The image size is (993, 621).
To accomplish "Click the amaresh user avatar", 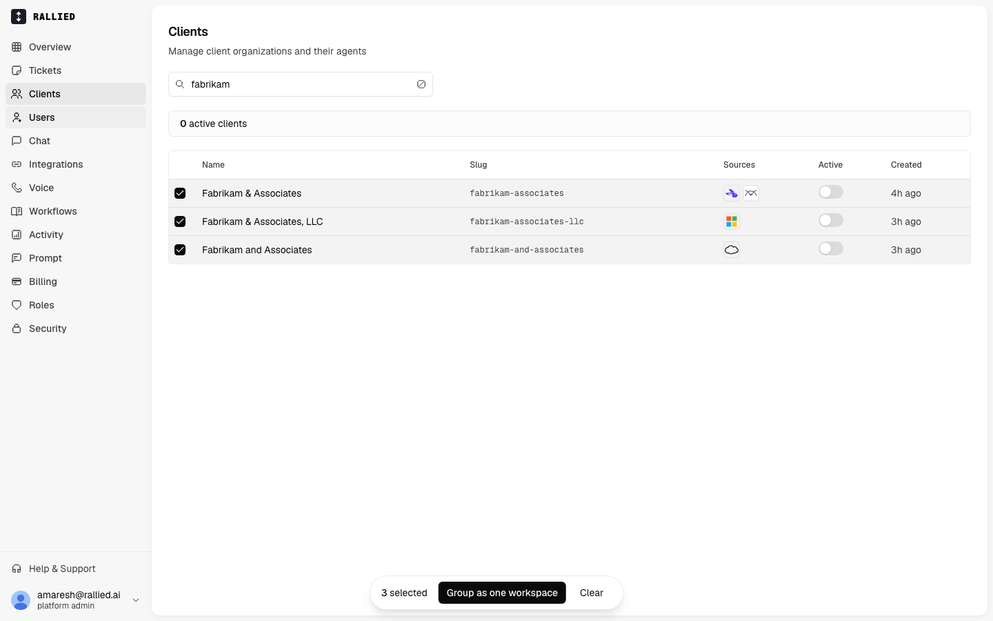I will pyautogui.click(x=21, y=600).
